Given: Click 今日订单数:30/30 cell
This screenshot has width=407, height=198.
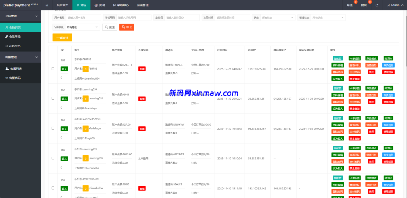Looking at the screenshot, I should [201, 124].
